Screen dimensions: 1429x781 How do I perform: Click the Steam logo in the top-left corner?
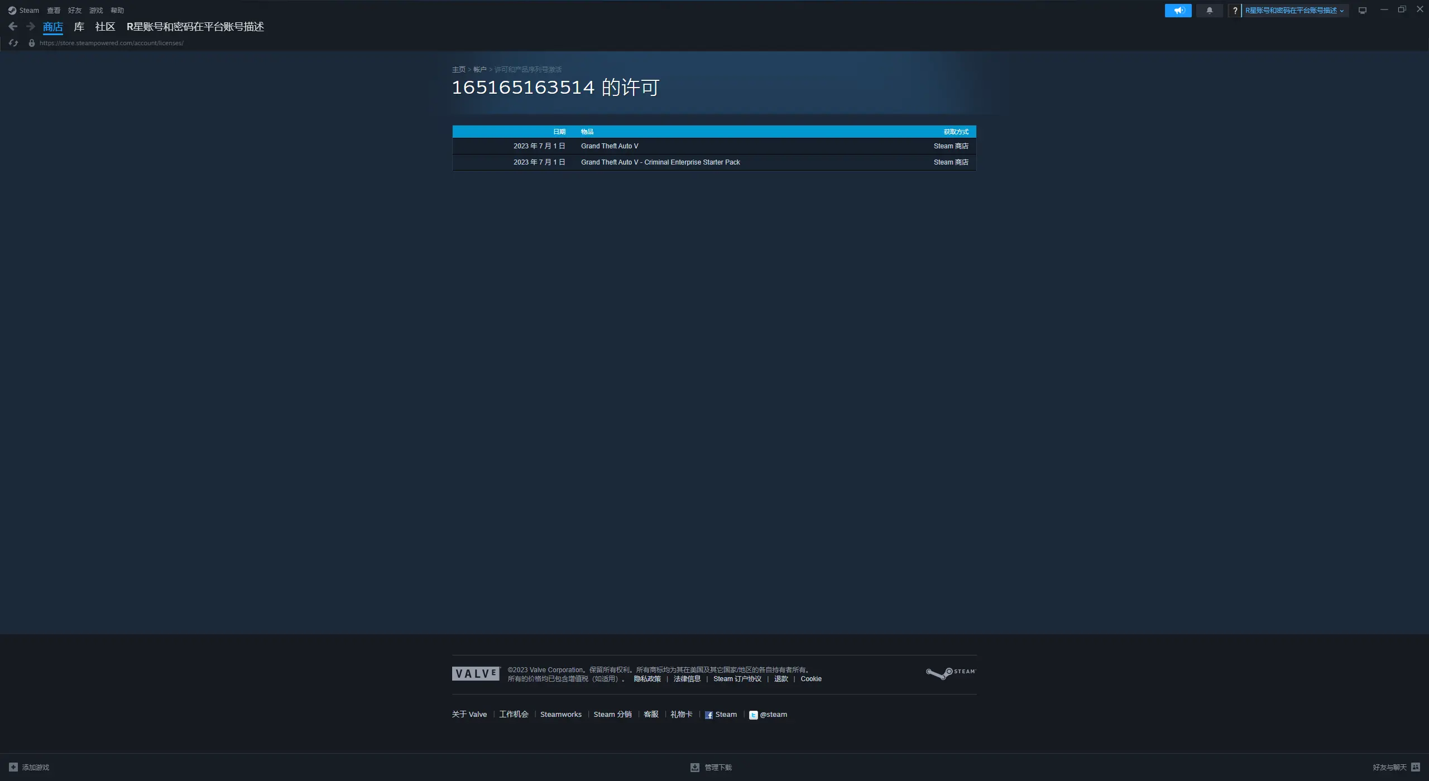point(12,11)
